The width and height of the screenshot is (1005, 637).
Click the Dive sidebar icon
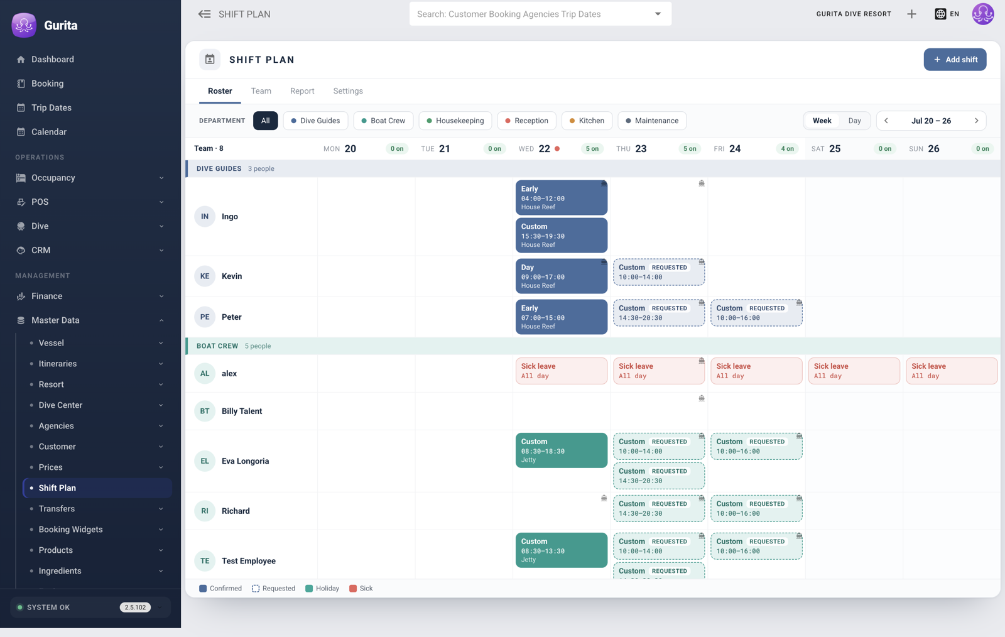click(x=21, y=226)
